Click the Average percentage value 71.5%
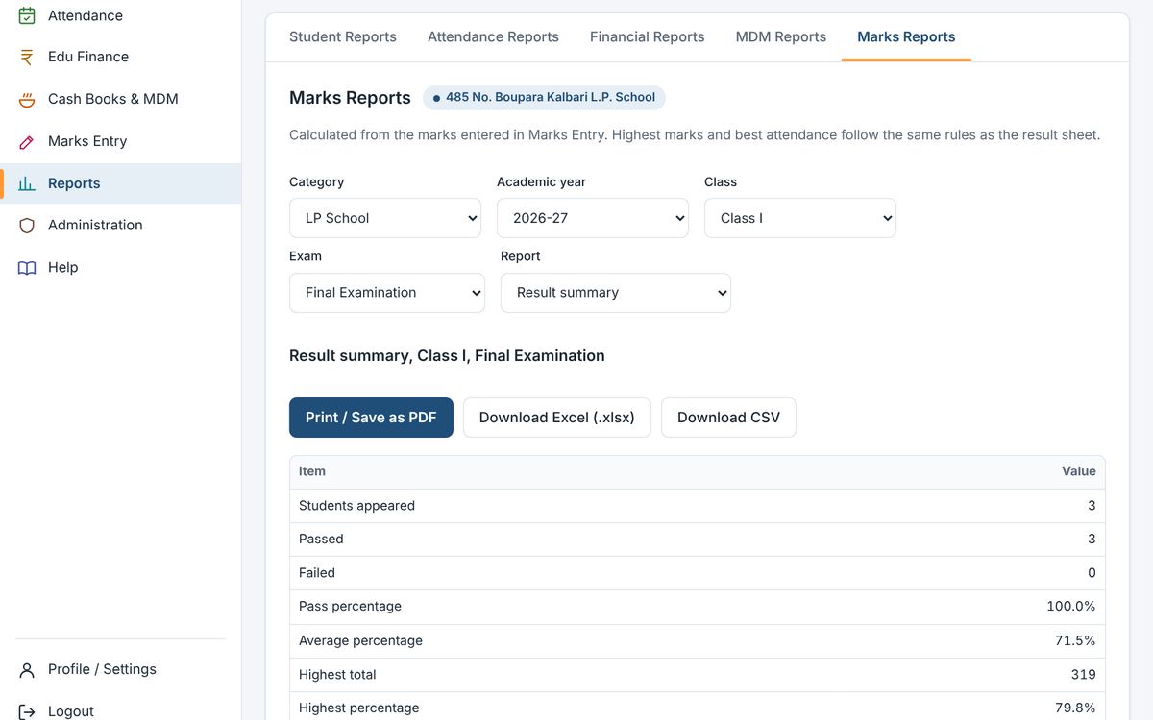Image resolution: width=1153 pixels, height=720 pixels. 1075,640
